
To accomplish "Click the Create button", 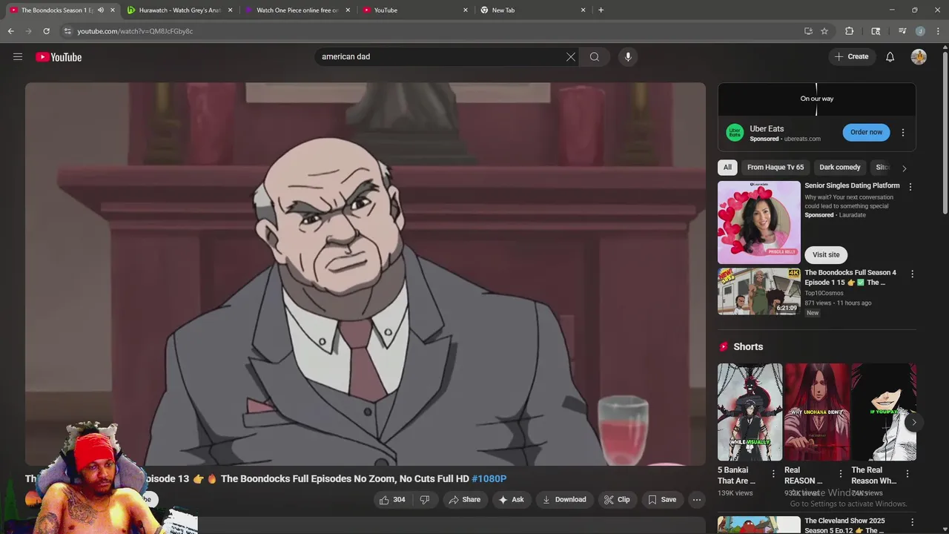I will (x=851, y=57).
